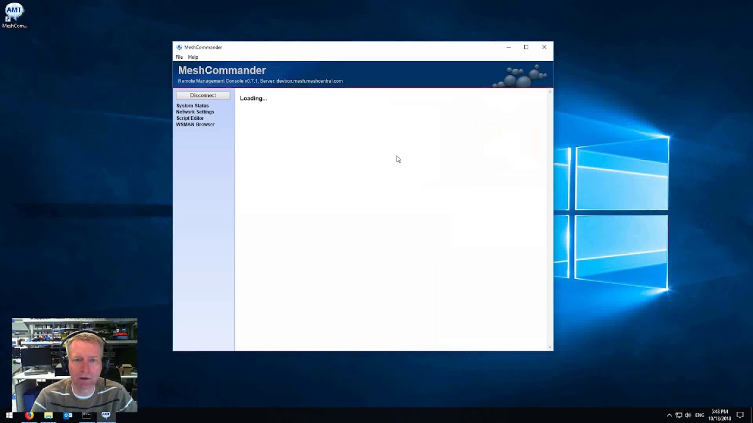Click the Remote Management Console version text

260,81
